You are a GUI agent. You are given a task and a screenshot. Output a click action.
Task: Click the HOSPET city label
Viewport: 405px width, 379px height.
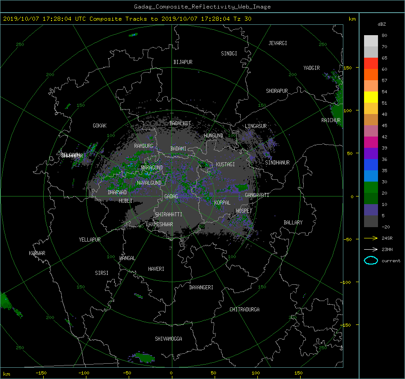coord(244,211)
